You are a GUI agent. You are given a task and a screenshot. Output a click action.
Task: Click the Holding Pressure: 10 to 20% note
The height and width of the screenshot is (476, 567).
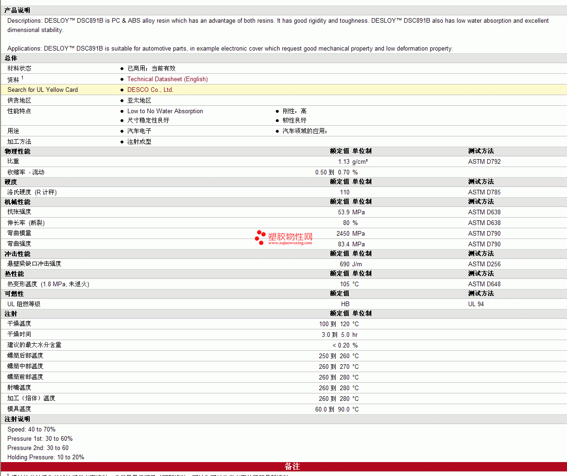pos(46,457)
